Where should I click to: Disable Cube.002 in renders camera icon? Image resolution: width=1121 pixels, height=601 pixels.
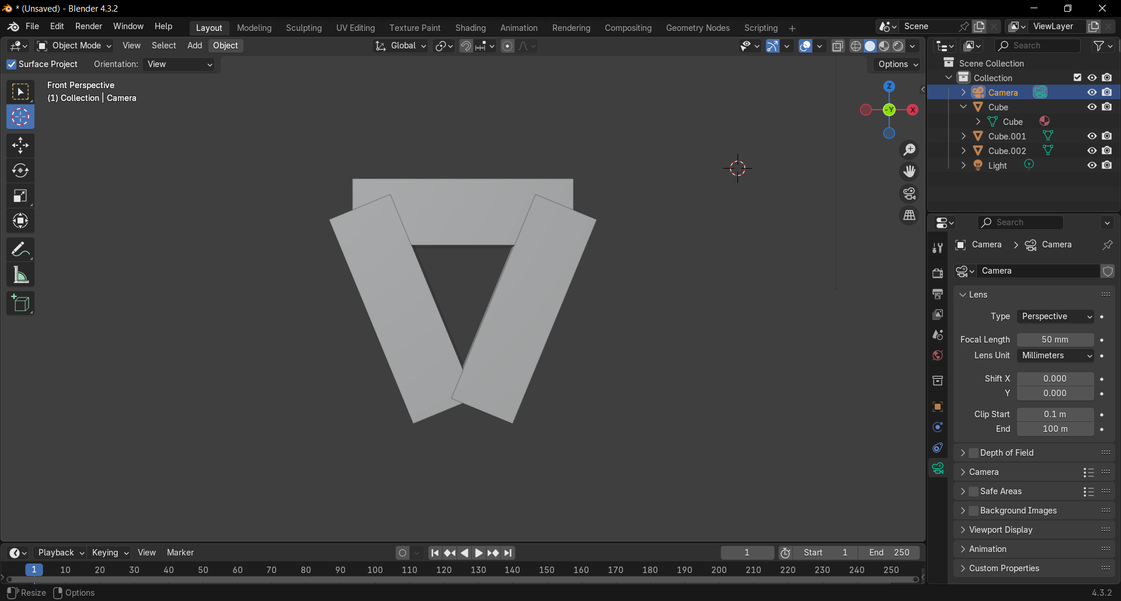1107,151
